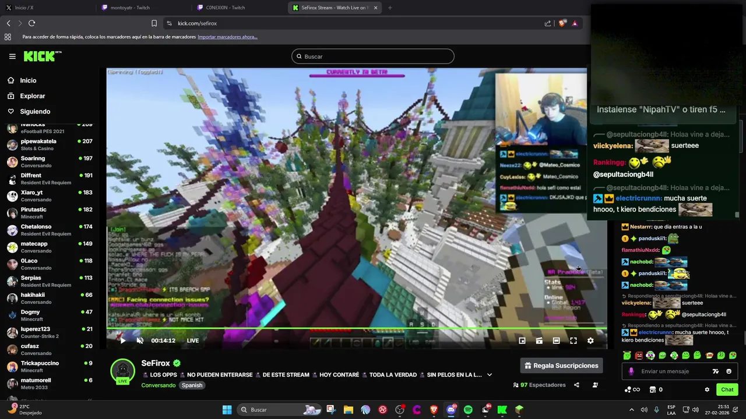The width and height of the screenshot is (746, 419).
Task: Click the KICK logo
Action: (x=42, y=56)
